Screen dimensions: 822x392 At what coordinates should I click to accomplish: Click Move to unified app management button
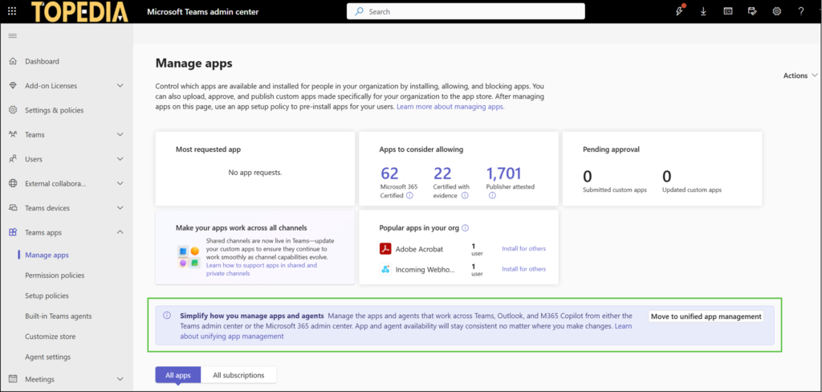click(x=706, y=316)
